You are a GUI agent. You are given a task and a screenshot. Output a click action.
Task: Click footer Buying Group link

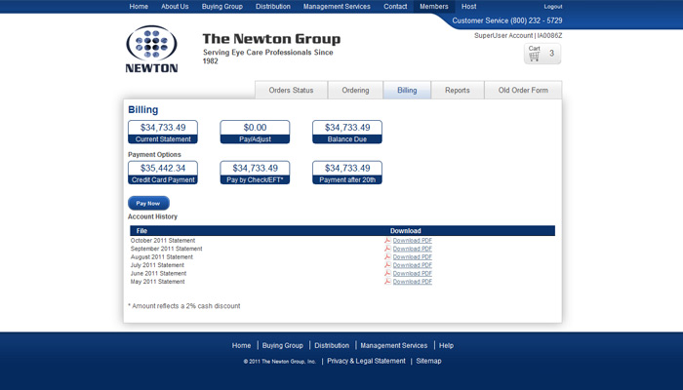282,345
